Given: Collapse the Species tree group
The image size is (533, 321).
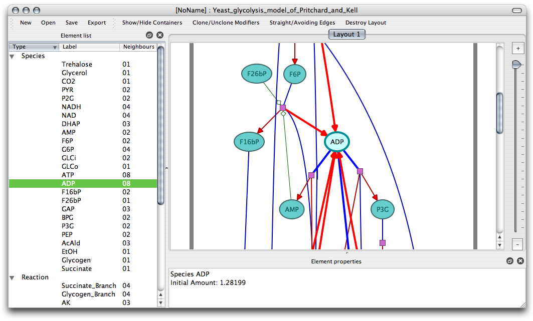Looking at the screenshot, I should tap(12, 57).
